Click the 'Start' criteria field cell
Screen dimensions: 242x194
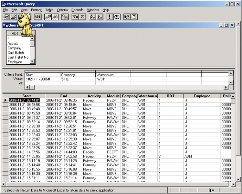click(42, 75)
